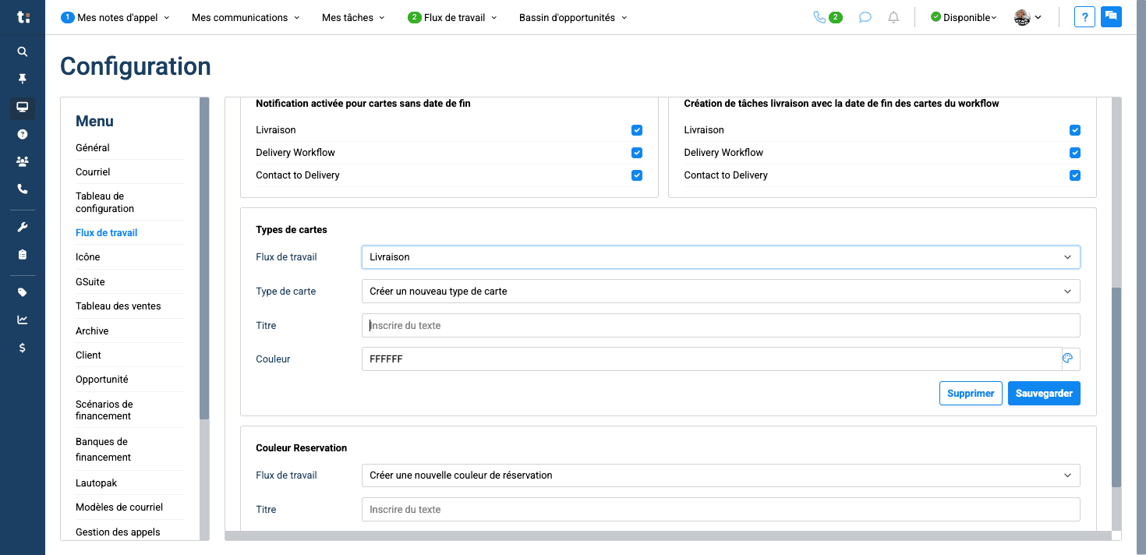Click the Supprimer button
Screen dimensions: 1146x555
point(971,394)
